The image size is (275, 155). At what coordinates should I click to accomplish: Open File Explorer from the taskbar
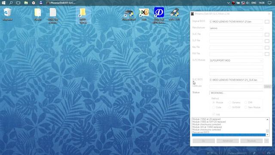(26, 3)
